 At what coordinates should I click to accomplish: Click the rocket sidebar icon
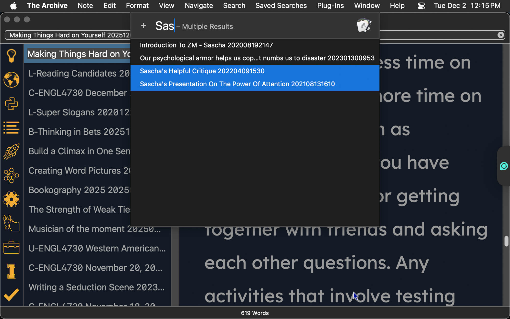(x=11, y=151)
